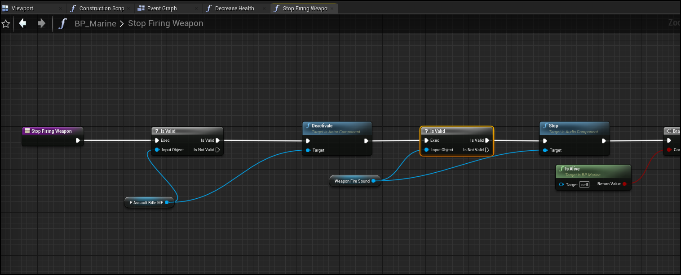Click the highlighted node's Is Not Valid output pin

point(487,150)
